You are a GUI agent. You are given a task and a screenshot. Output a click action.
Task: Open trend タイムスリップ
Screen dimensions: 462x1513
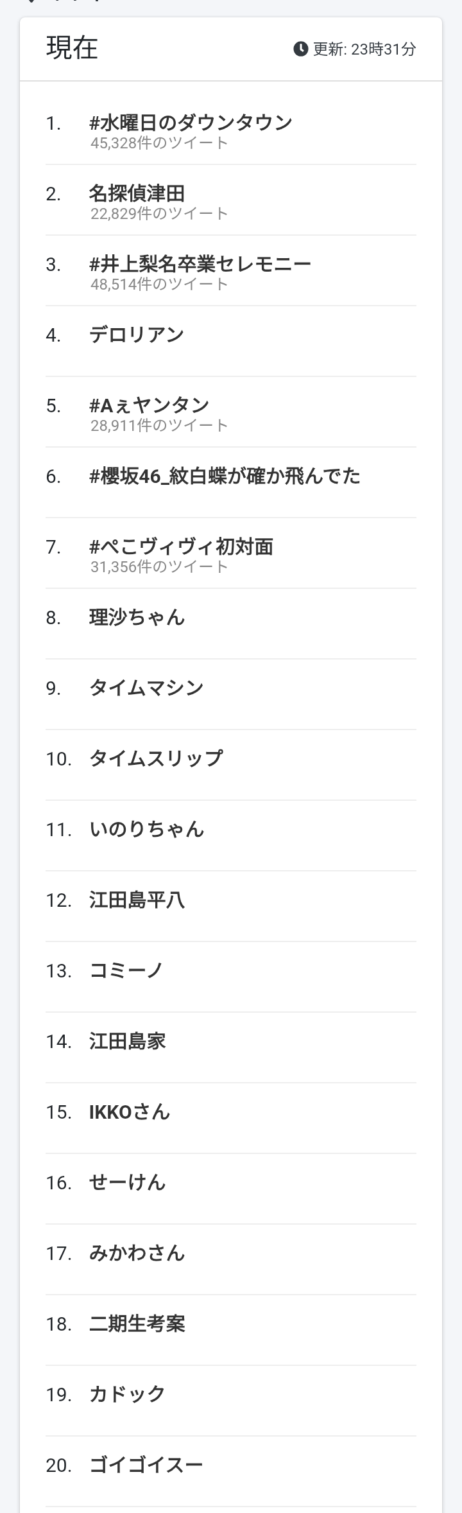point(156,758)
